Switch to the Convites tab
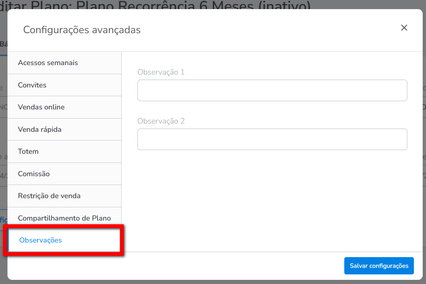Screen dimensions: 426x284 pyautogui.click(x=32, y=85)
